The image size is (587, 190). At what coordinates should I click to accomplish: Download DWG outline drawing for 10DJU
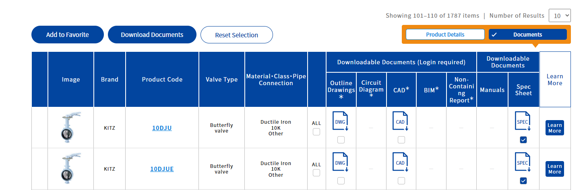tap(341, 122)
